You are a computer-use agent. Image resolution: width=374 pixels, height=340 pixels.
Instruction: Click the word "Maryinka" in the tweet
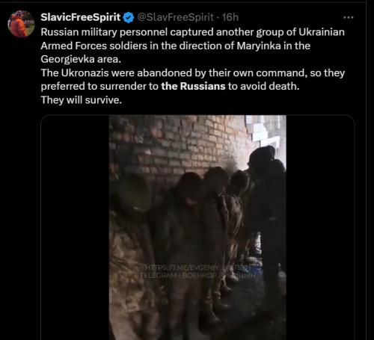point(259,46)
